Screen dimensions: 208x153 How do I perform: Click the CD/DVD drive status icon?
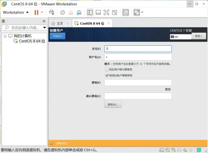point(168,150)
